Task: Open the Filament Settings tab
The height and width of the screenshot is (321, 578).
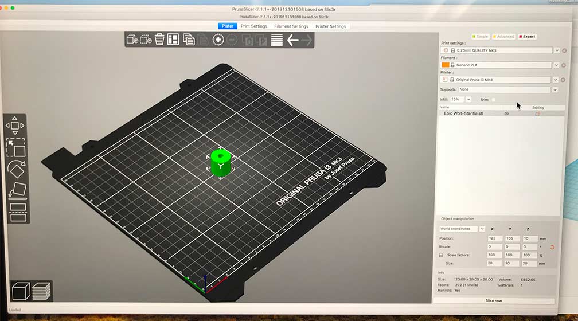Action: (x=291, y=26)
